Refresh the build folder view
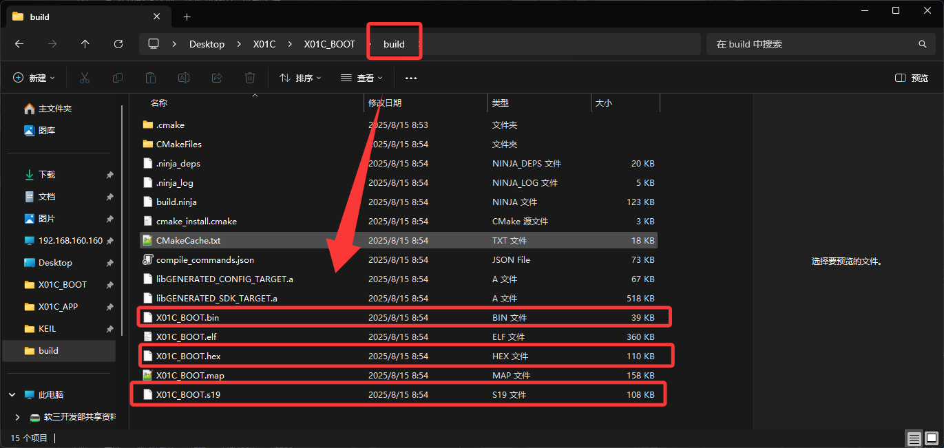Image resolution: width=944 pixels, height=448 pixels. tap(118, 44)
